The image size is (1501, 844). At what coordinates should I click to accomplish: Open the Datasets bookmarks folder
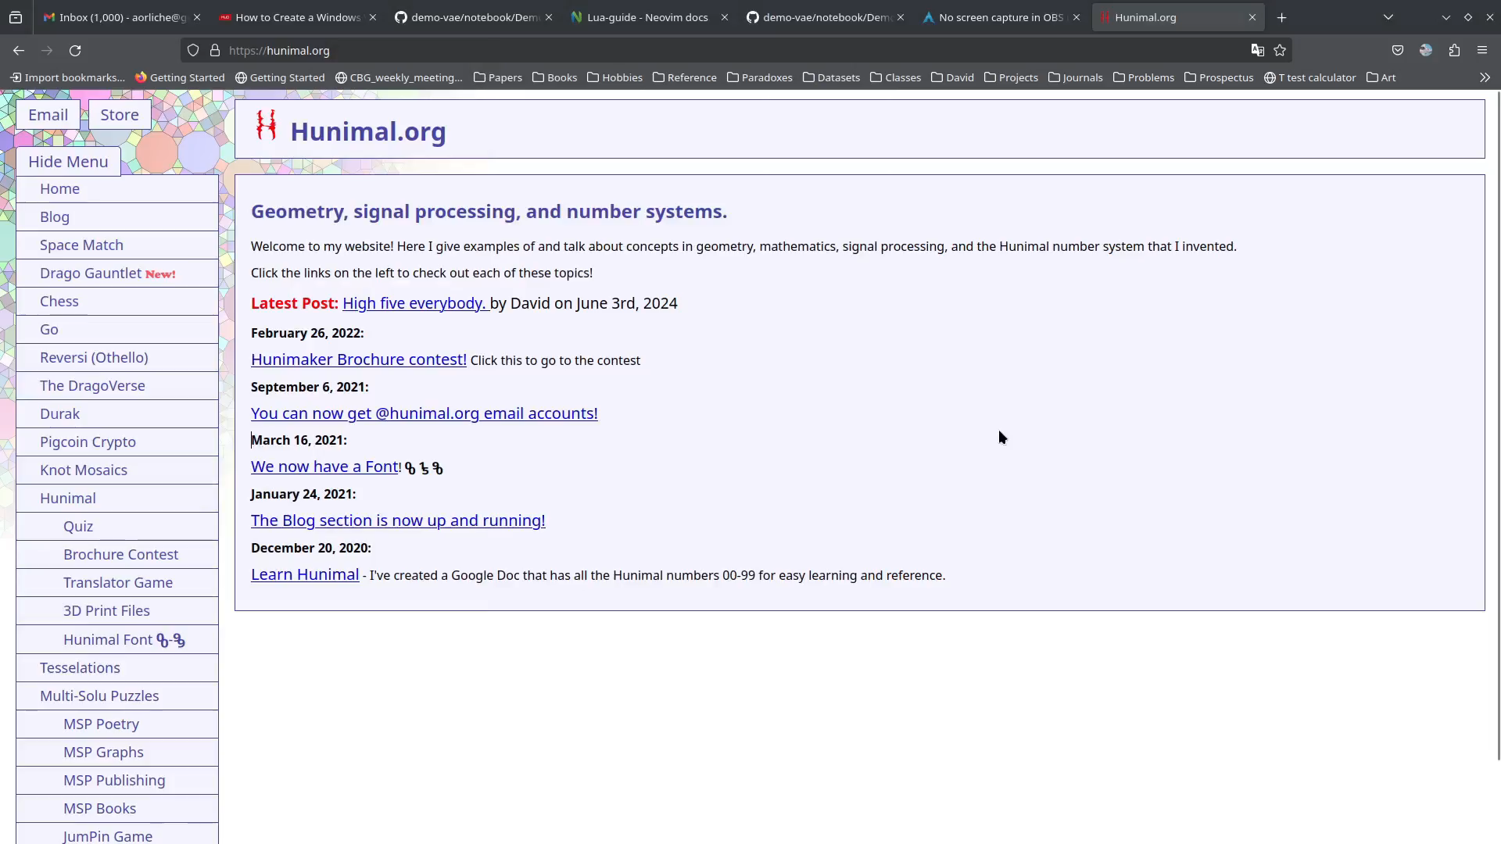pyautogui.click(x=831, y=77)
